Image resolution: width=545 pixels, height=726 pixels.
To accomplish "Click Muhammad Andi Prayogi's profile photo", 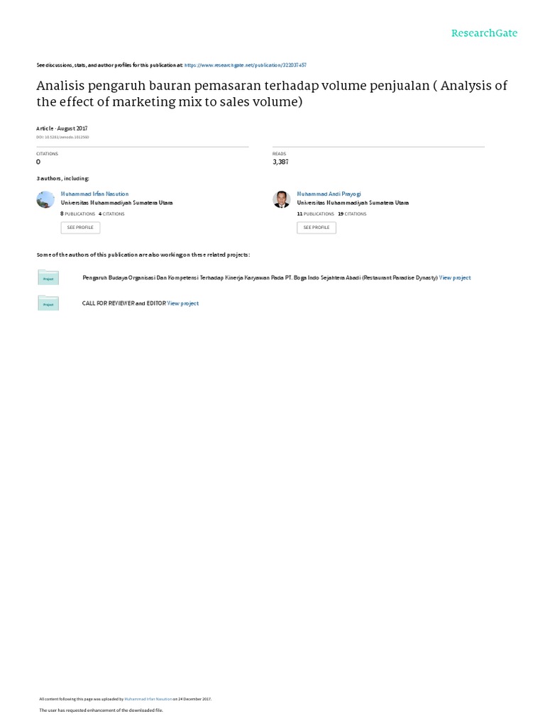I will (281, 199).
